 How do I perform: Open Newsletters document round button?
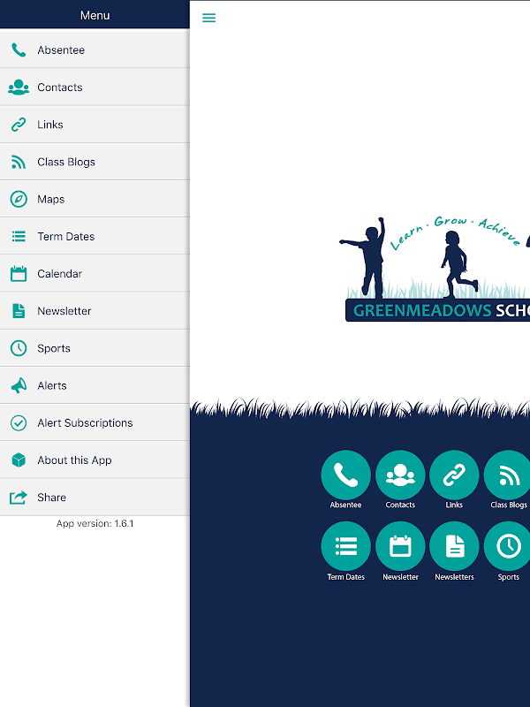454,546
